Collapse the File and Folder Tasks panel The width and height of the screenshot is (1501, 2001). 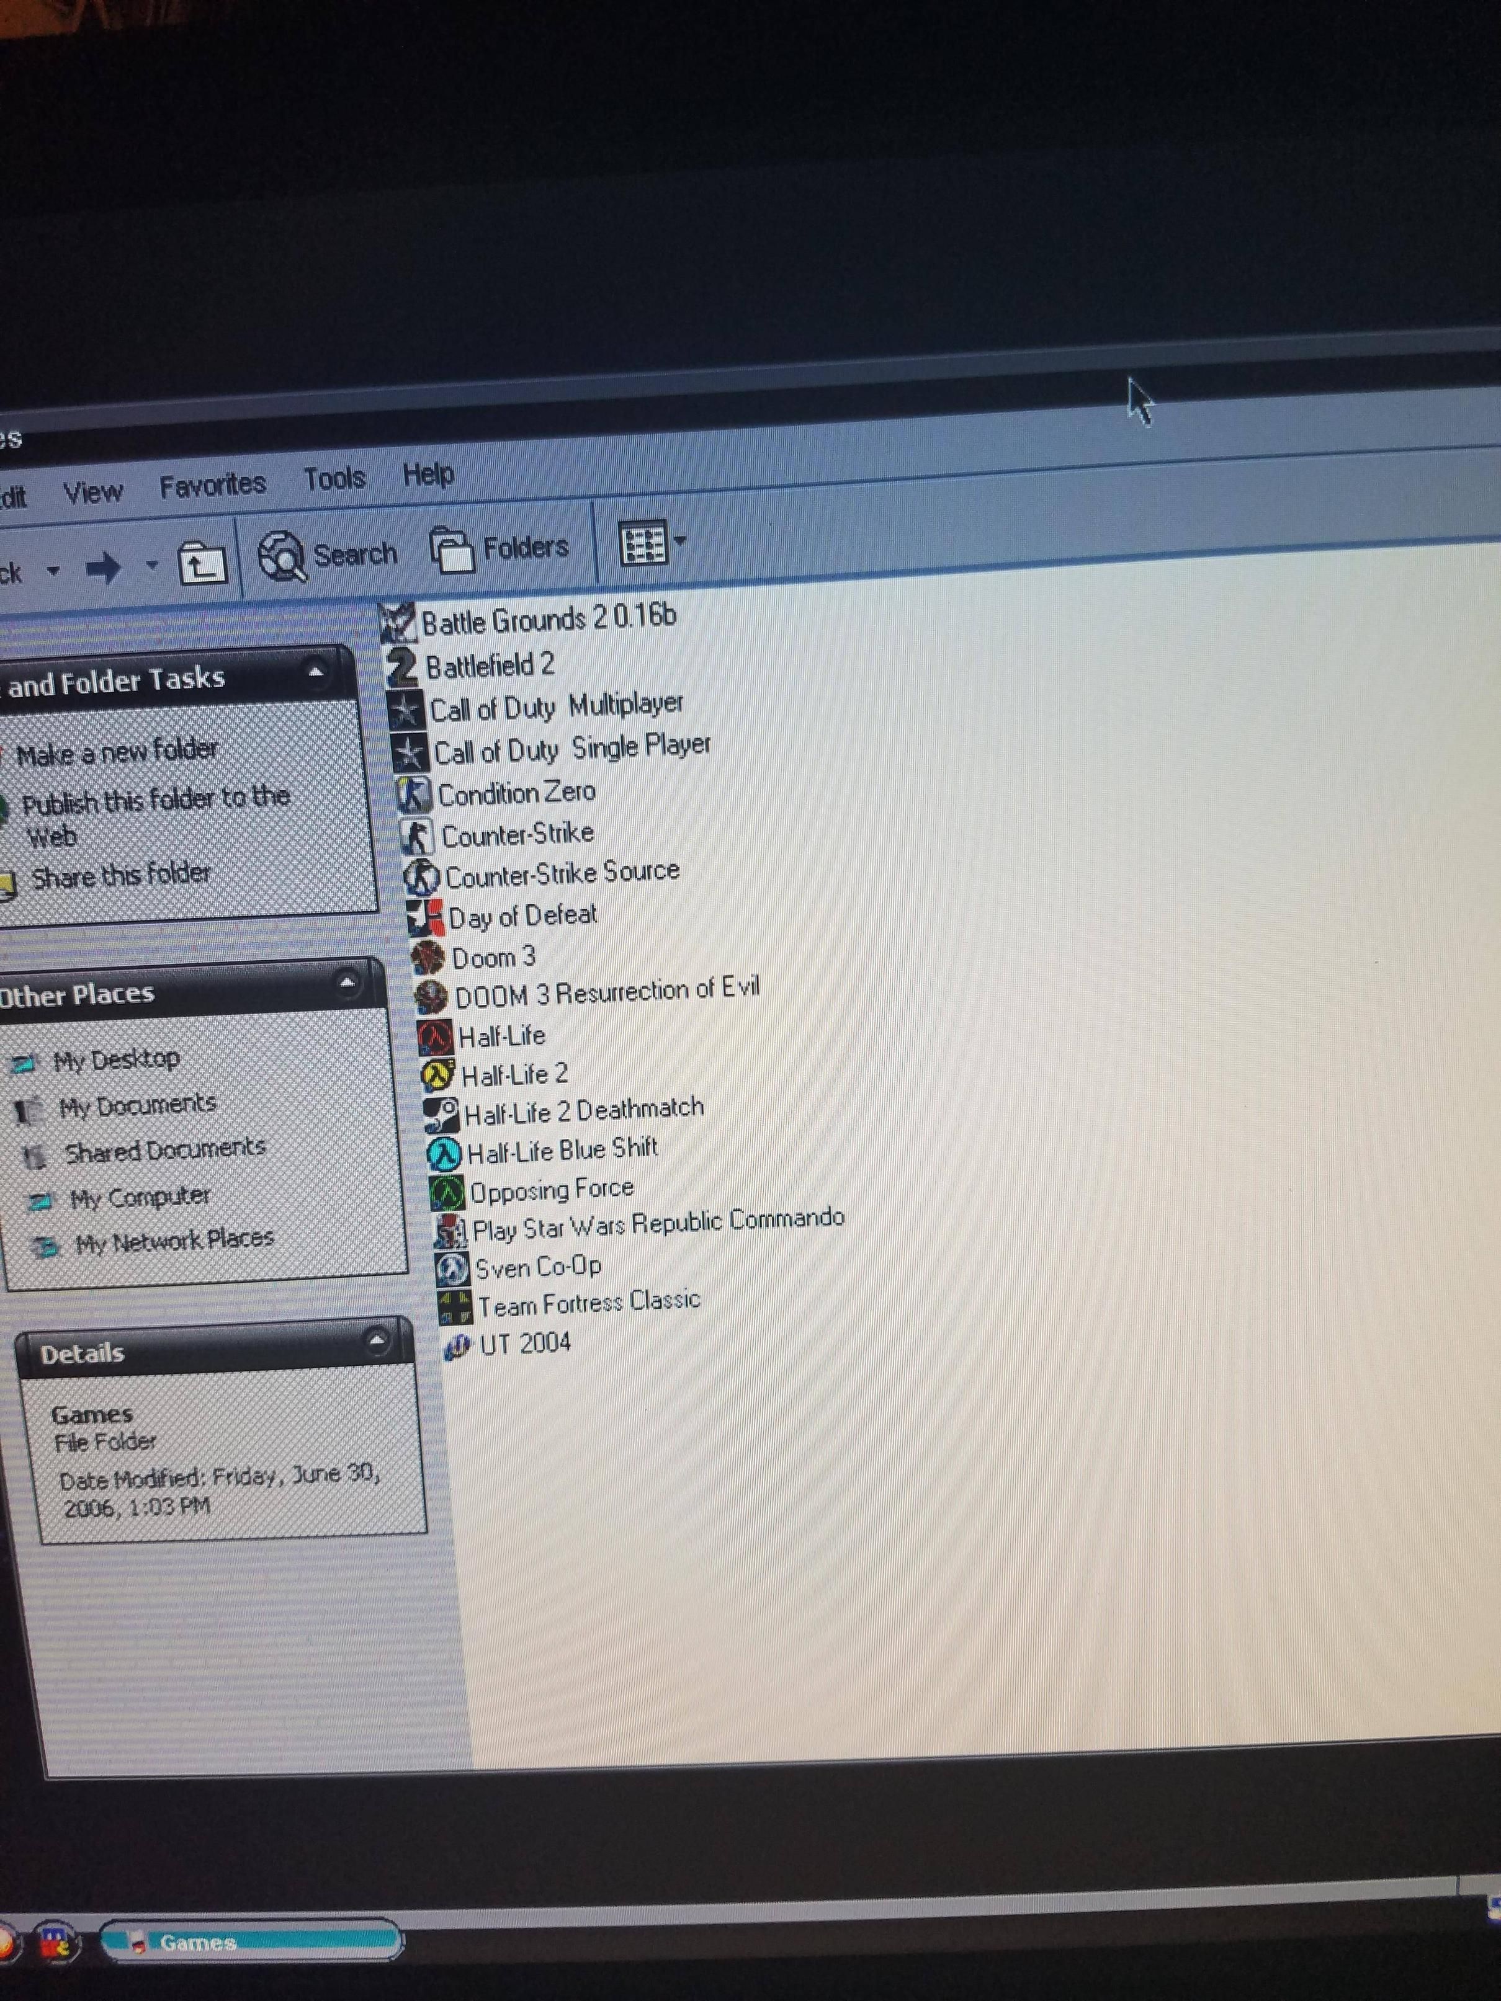coord(315,671)
